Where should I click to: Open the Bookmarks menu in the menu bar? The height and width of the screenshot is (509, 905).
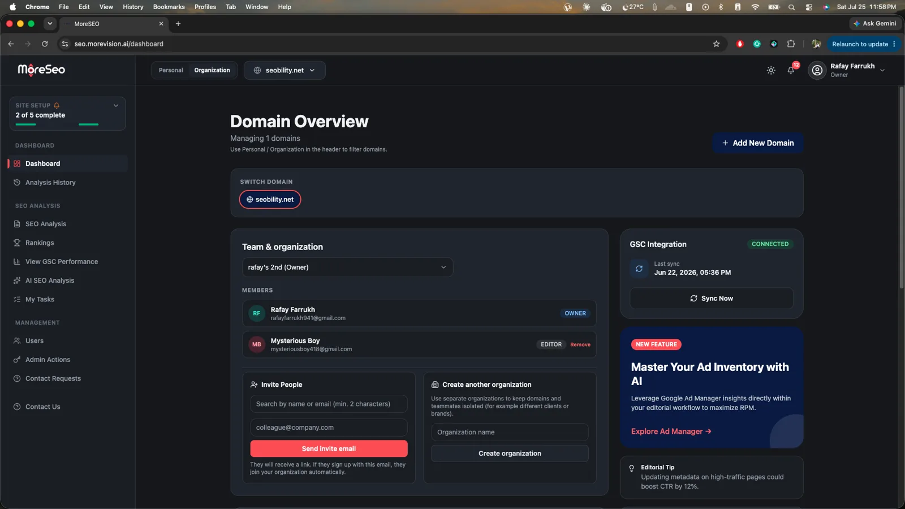coord(169,7)
